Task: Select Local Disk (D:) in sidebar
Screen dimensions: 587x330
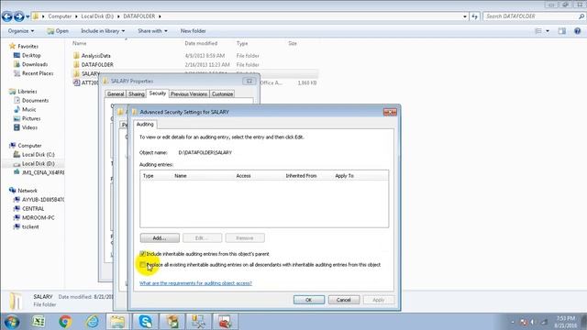Action: [39, 163]
